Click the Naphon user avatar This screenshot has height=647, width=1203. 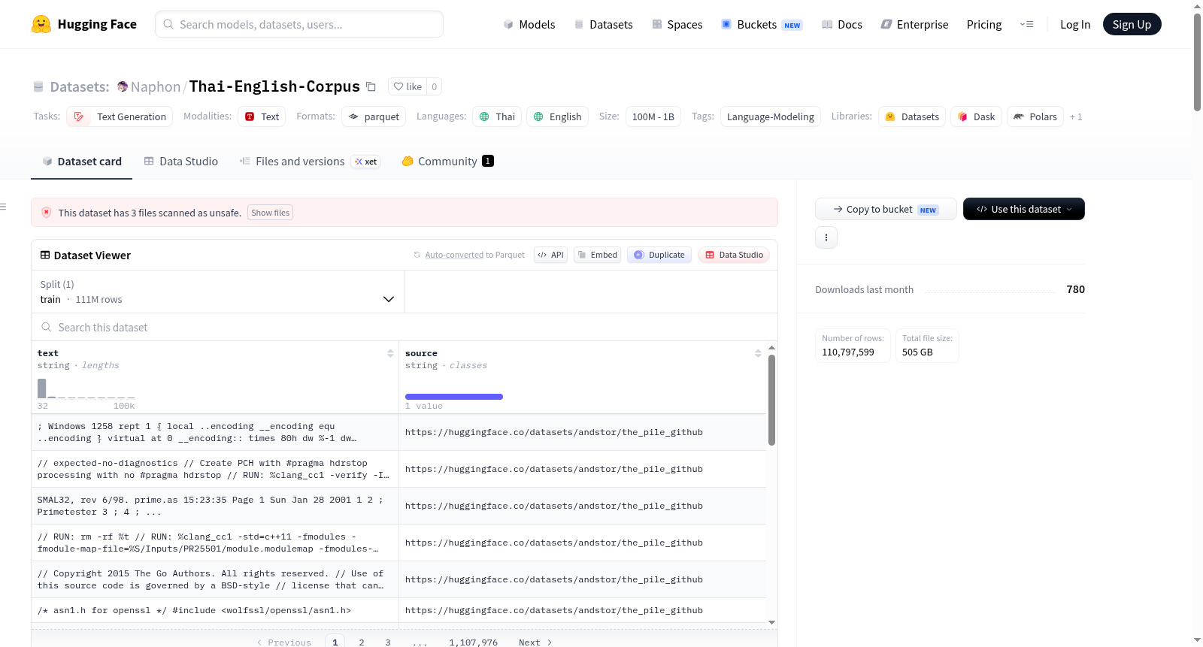coord(123,86)
